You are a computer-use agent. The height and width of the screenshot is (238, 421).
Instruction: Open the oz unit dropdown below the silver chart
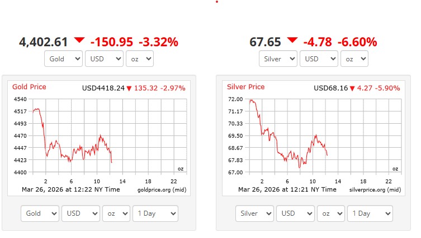331,213
